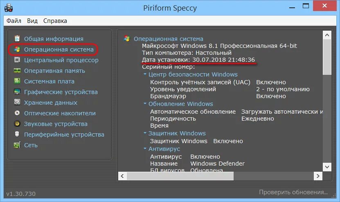Show the Системная плата details

pos(49,81)
